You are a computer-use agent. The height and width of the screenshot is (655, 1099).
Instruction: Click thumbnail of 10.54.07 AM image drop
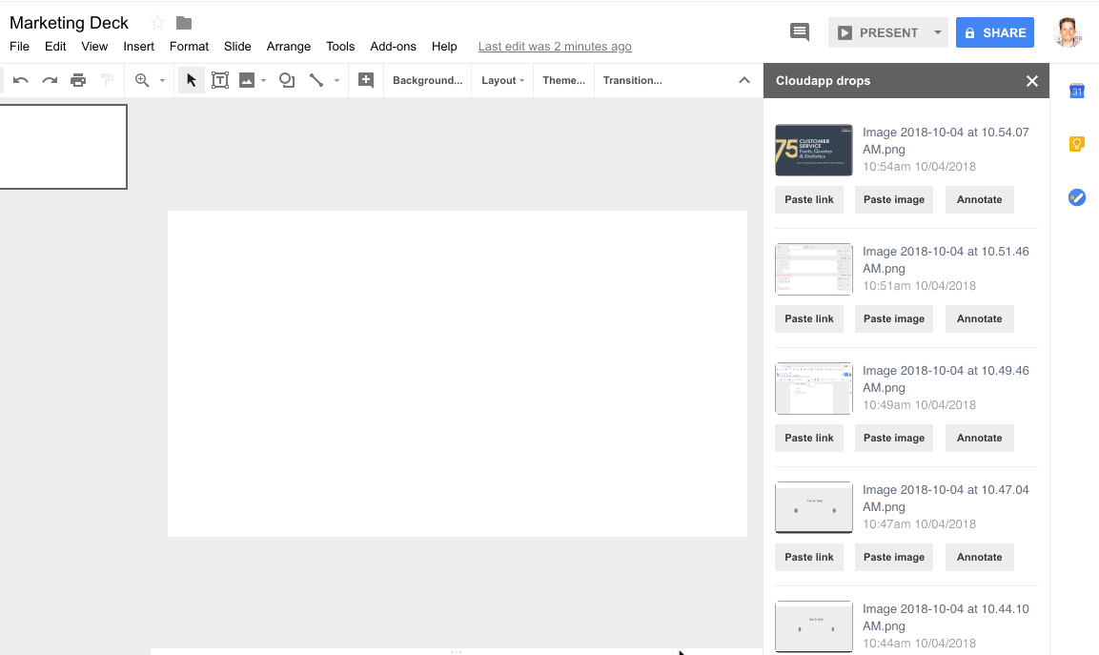click(x=814, y=150)
